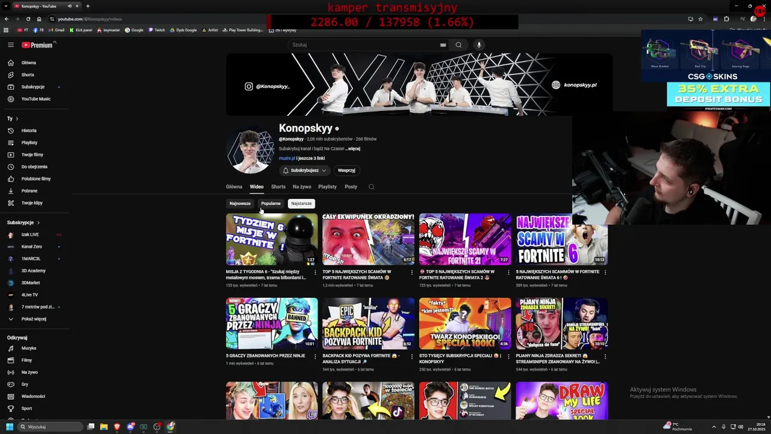Switch to the Playlisty channel tab
This screenshot has width=771, height=434.
tap(327, 187)
